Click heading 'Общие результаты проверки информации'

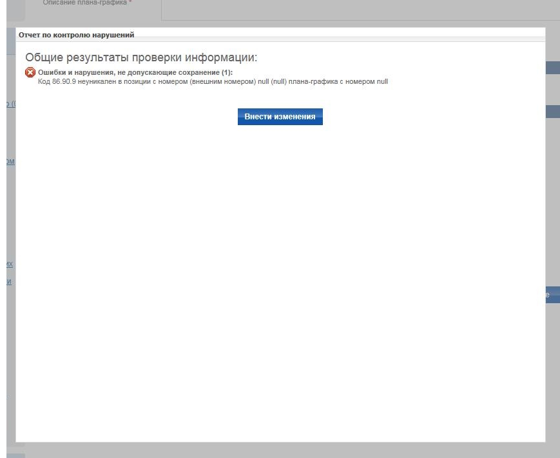tap(141, 57)
